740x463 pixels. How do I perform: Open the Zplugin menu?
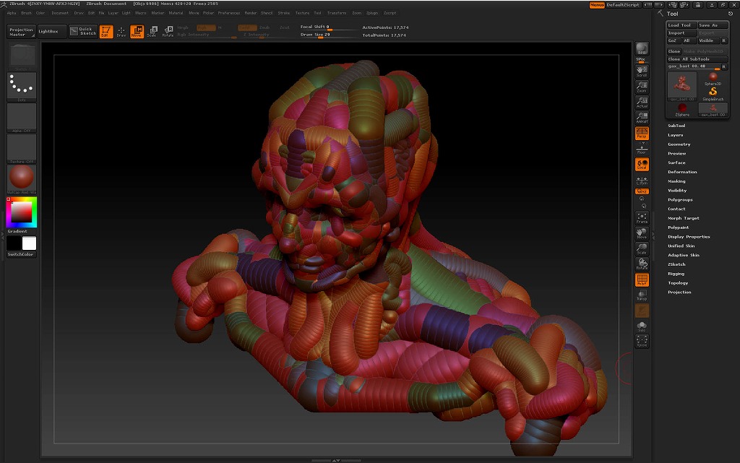point(372,13)
